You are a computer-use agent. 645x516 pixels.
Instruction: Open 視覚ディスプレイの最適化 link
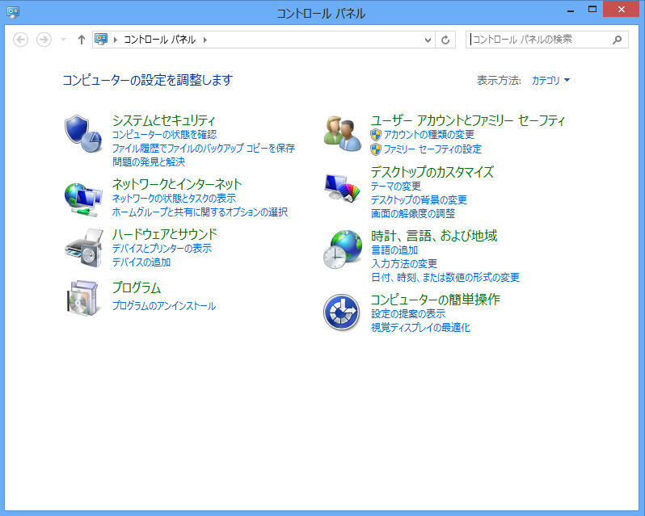tap(420, 327)
